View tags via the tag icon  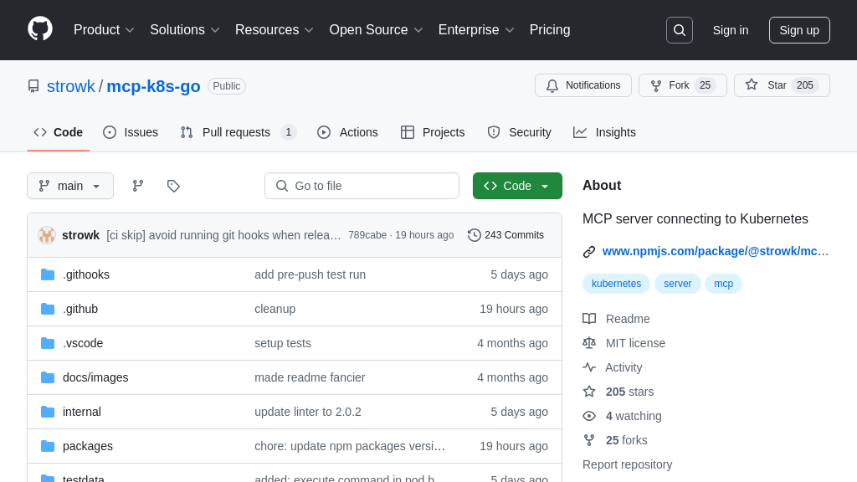click(x=173, y=186)
